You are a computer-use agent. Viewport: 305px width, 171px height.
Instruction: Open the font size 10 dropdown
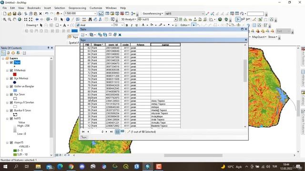[122, 25]
